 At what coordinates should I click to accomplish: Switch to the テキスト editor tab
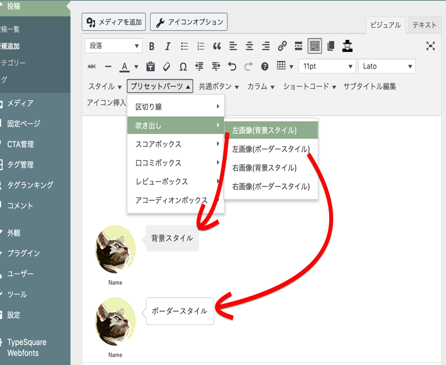pos(424,25)
